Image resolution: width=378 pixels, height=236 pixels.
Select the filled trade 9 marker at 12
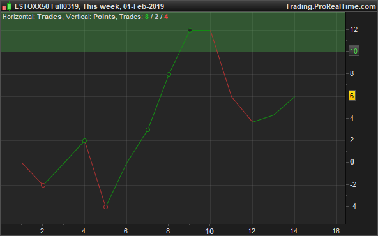[x=190, y=31]
